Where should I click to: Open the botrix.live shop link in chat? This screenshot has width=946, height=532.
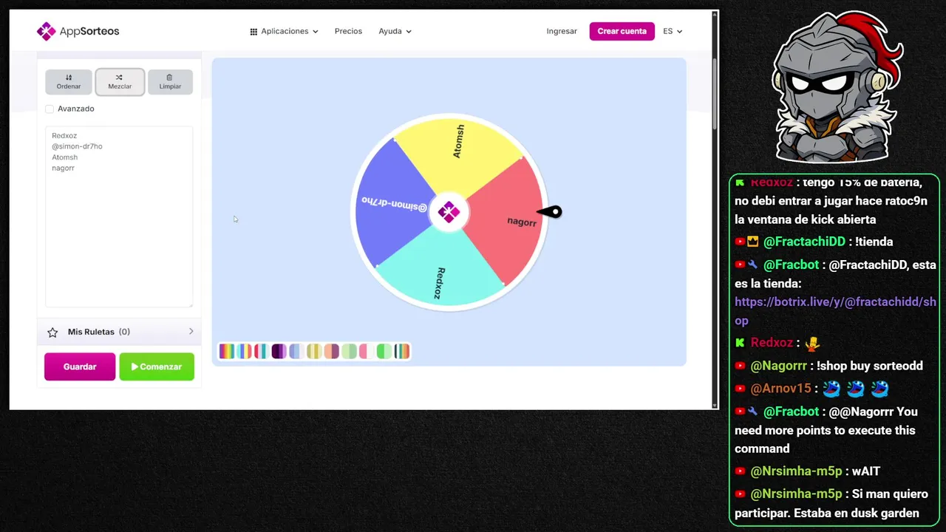pyautogui.click(x=835, y=311)
